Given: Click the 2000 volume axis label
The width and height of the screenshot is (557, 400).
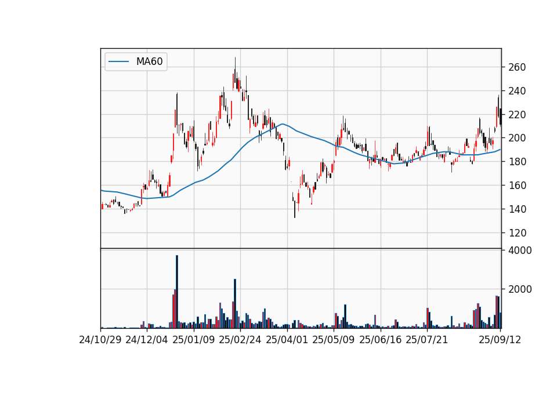Looking at the screenshot, I should coord(520,289).
